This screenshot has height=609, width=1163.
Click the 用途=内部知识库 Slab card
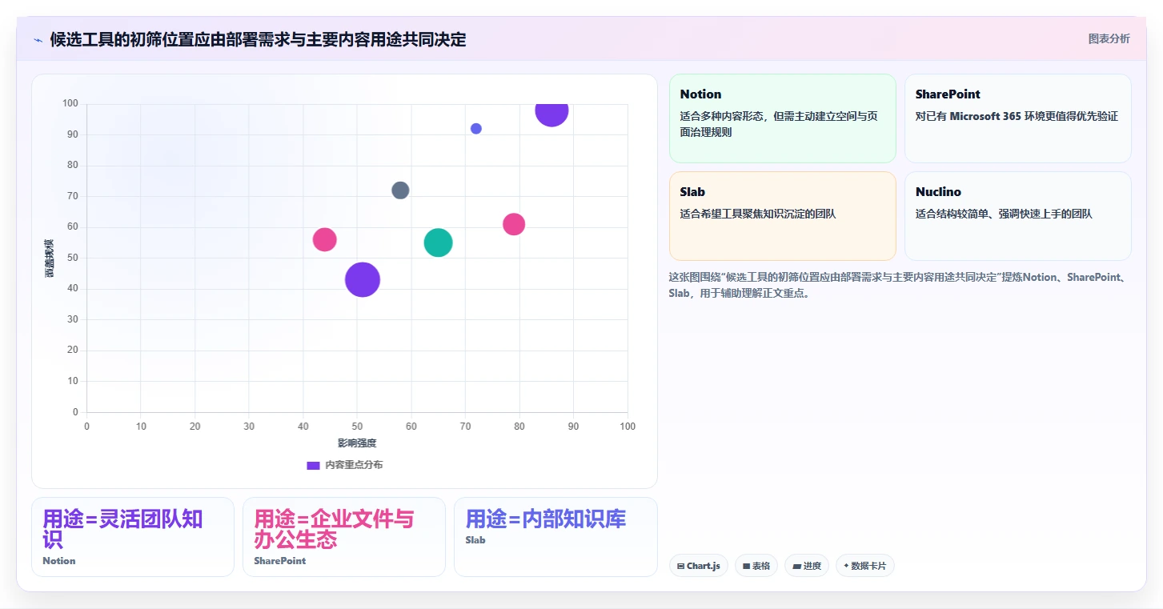(x=555, y=537)
